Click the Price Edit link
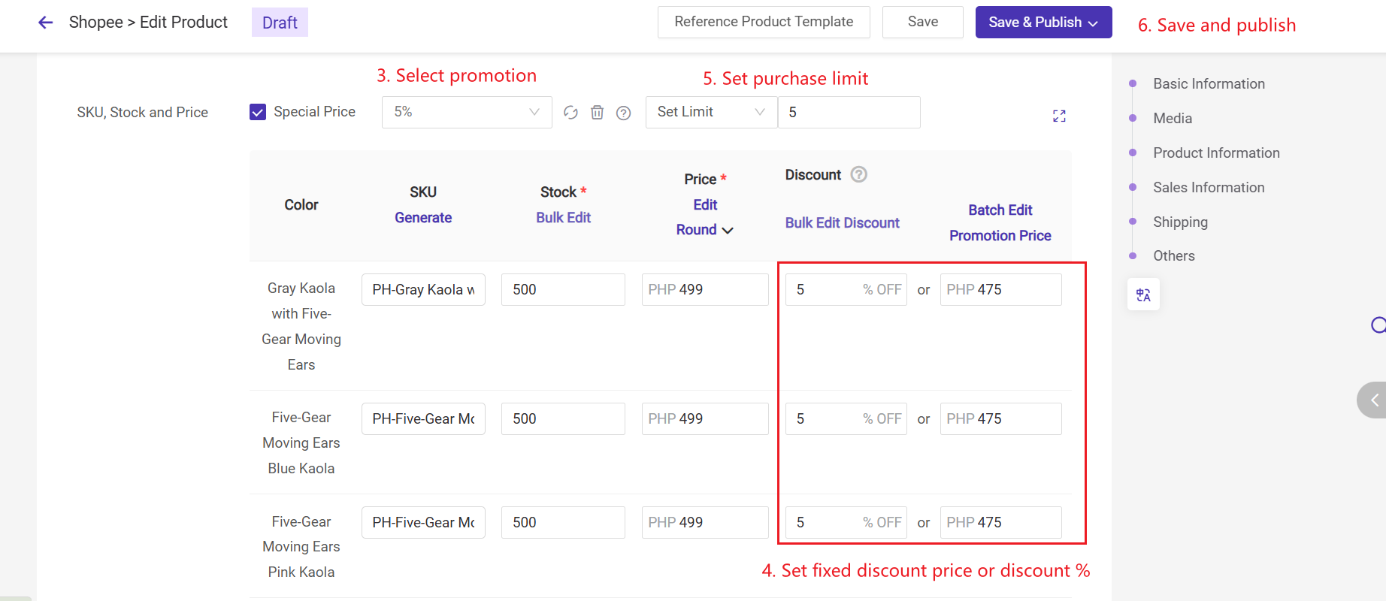The height and width of the screenshot is (601, 1386). [x=705, y=204]
